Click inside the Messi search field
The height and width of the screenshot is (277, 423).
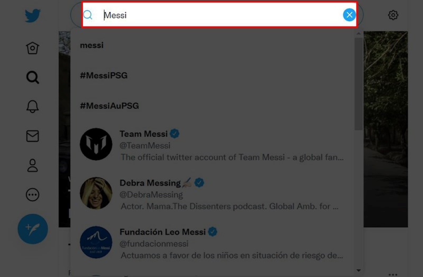[219, 15]
